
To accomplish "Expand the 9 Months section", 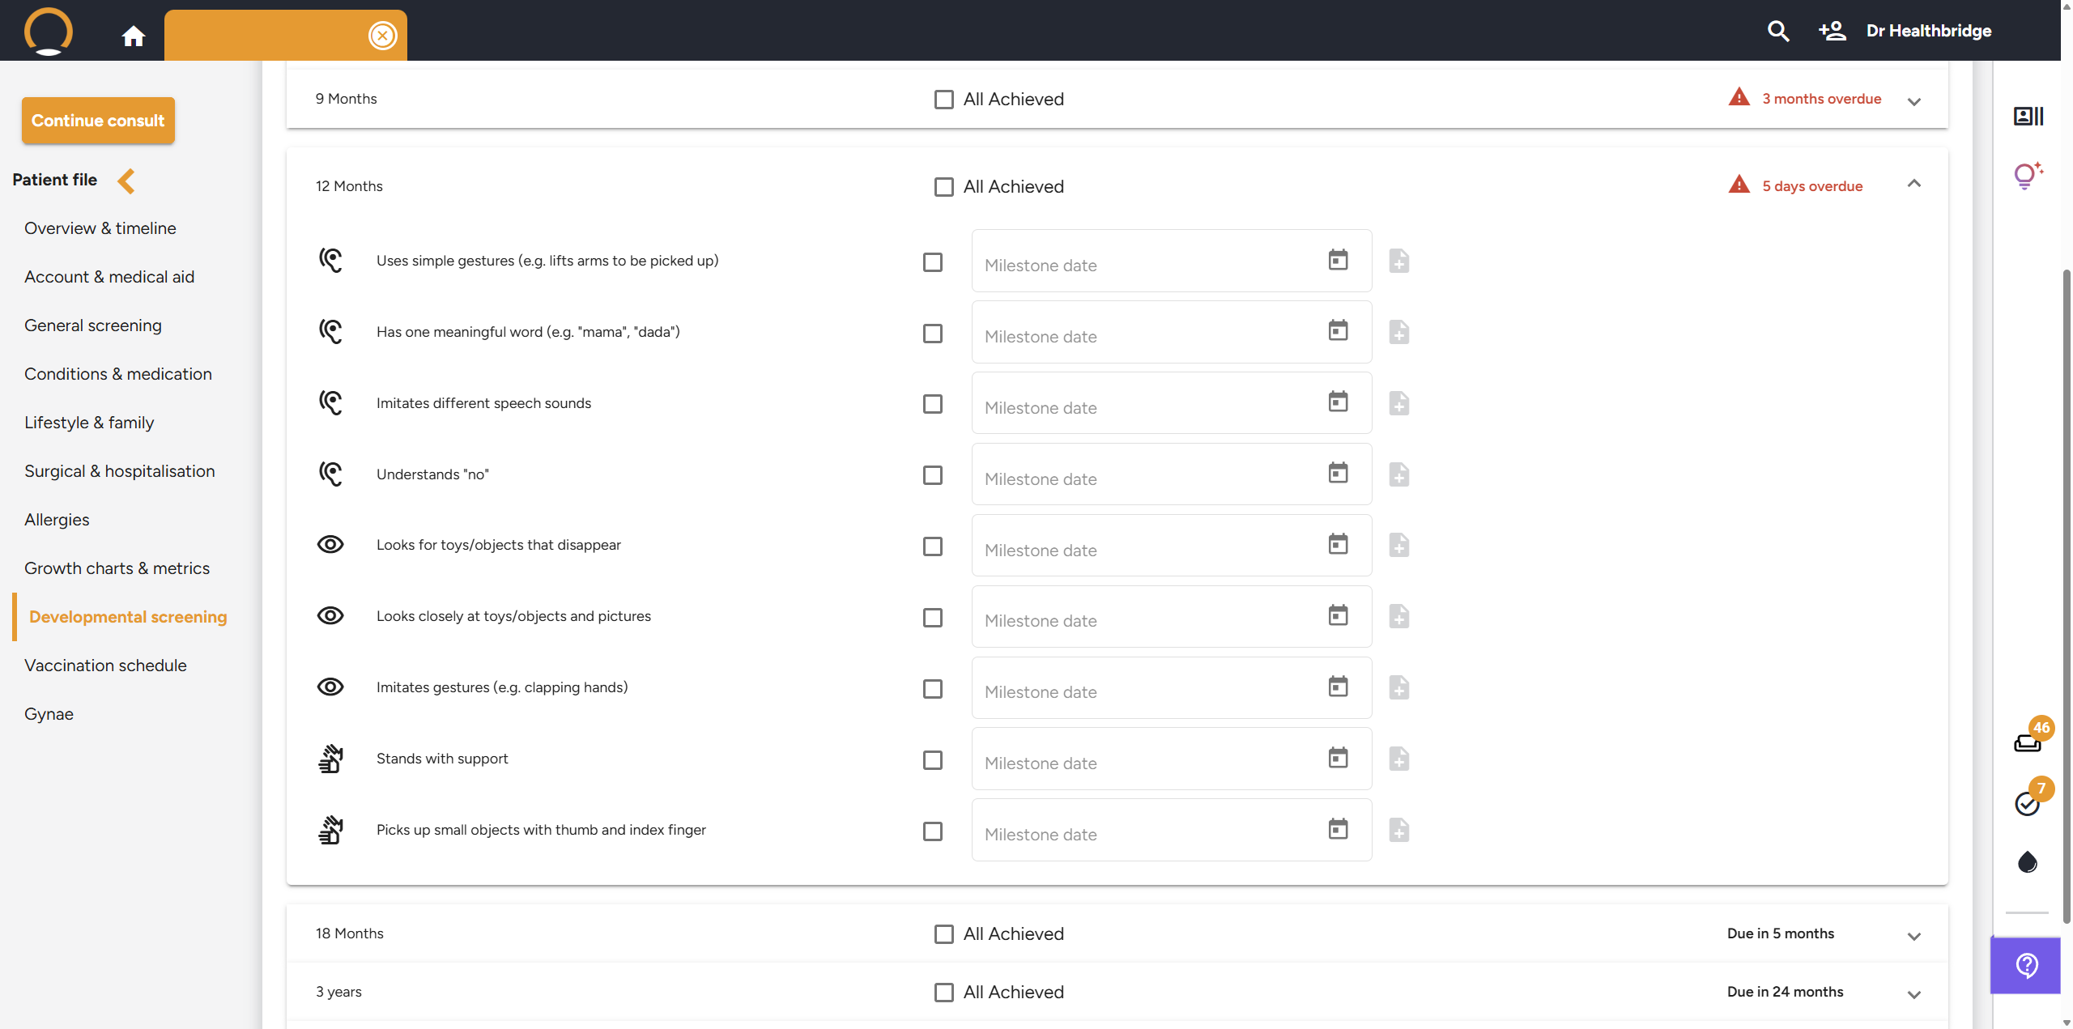I will tap(1913, 101).
